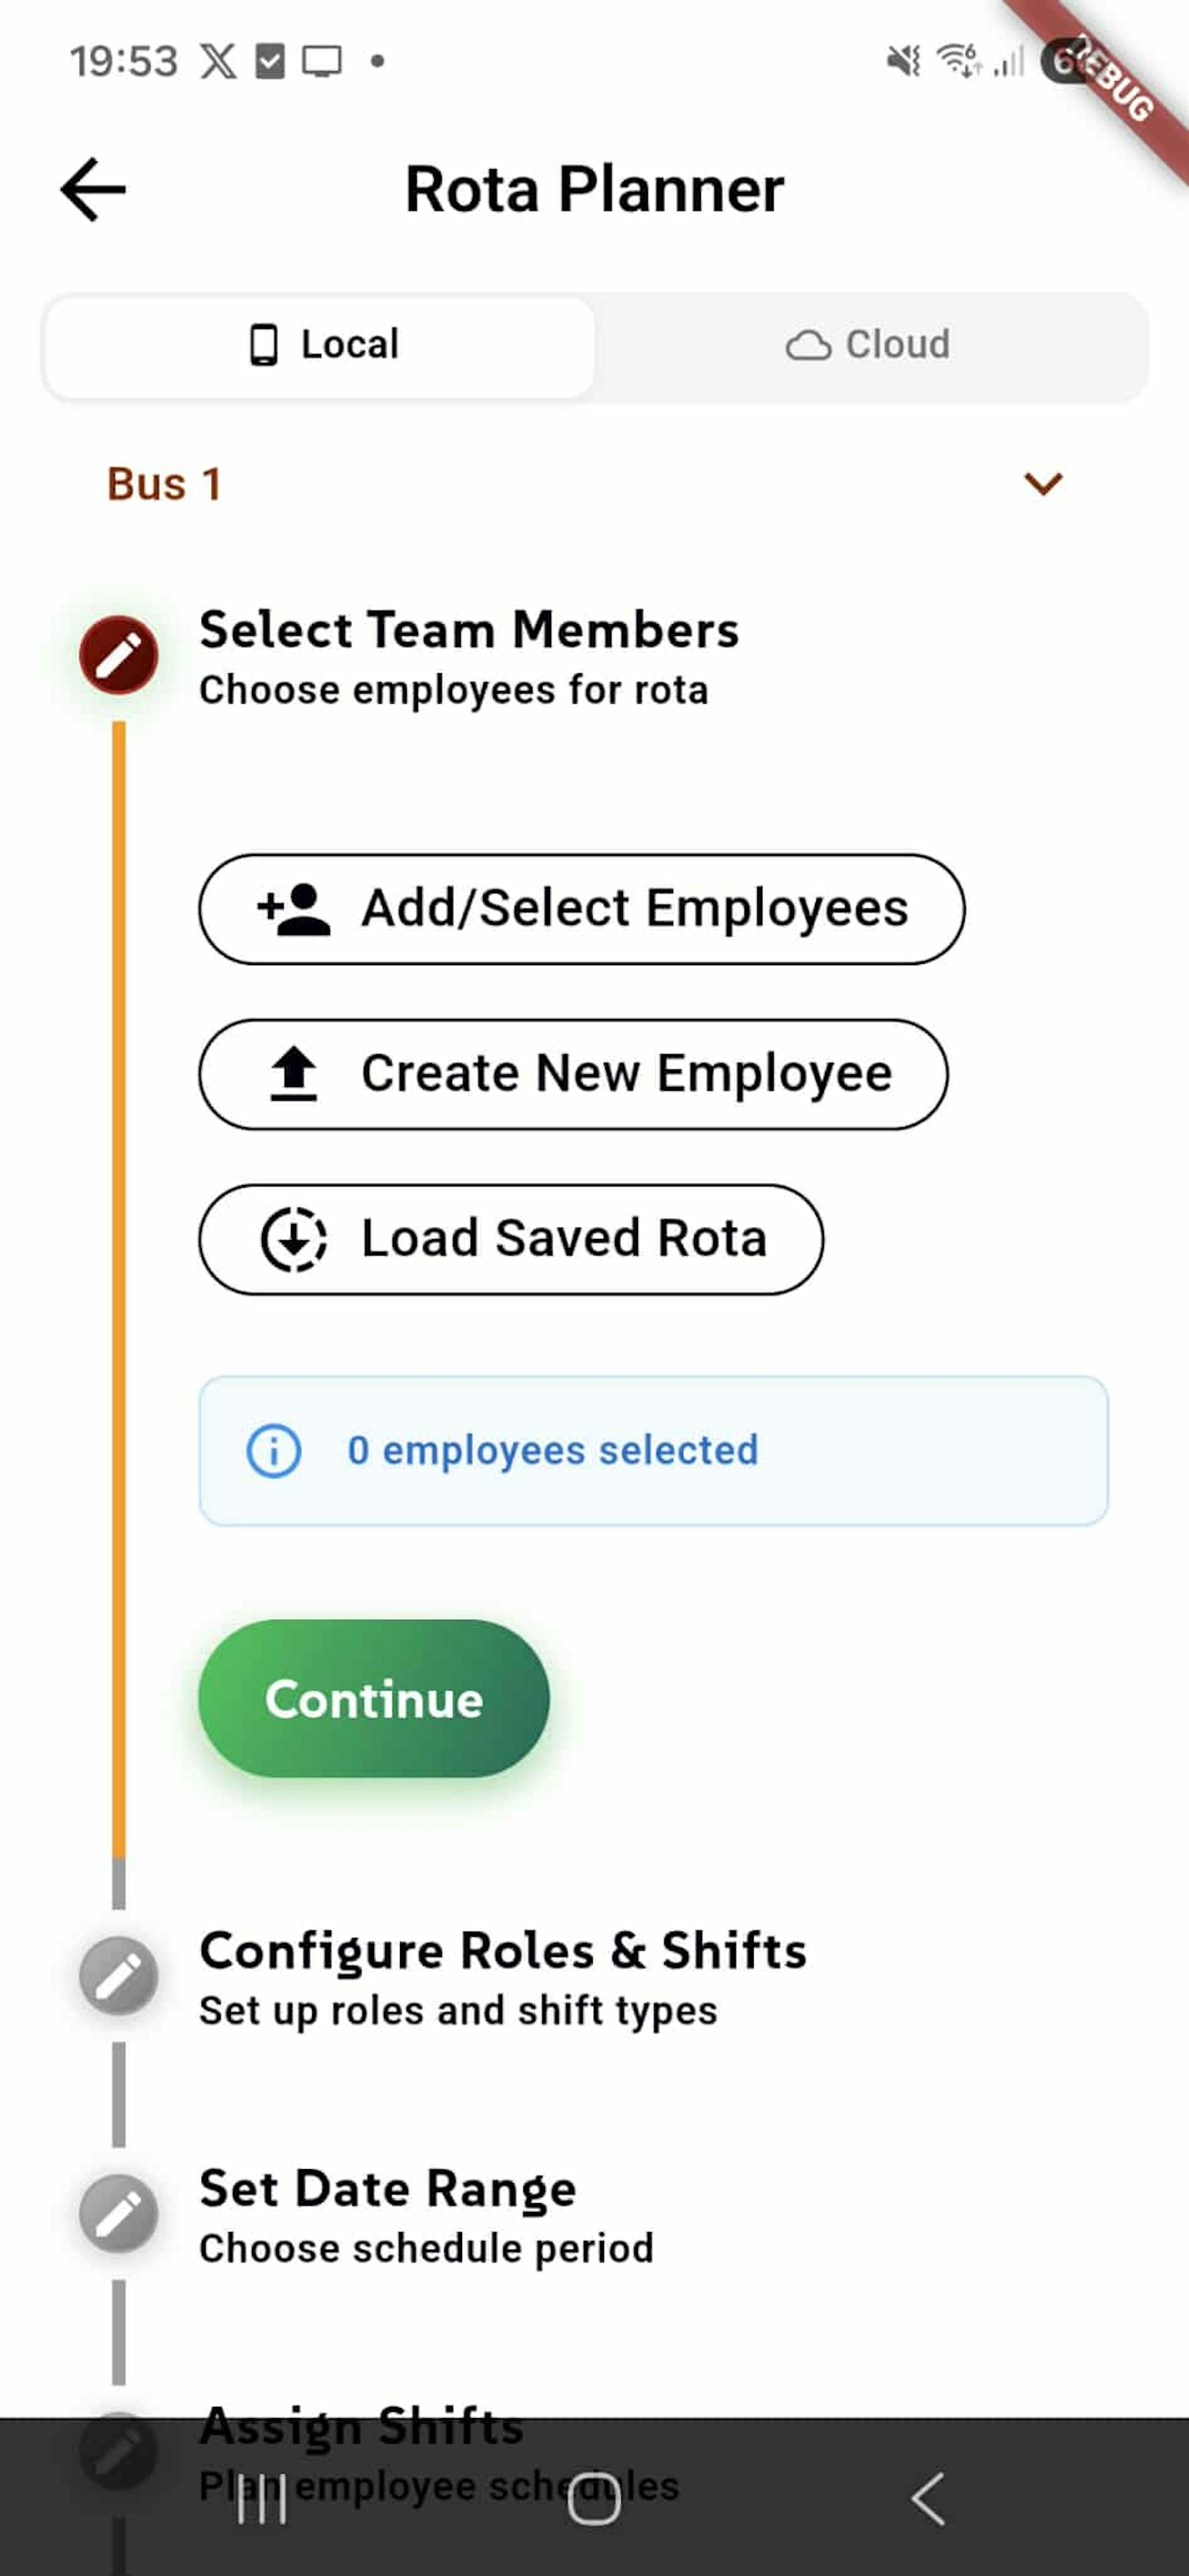Load a saved rota
Viewport: 1189px width, 2576px height.
(510, 1238)
